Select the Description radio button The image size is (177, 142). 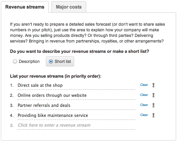(x=15, y=61)
